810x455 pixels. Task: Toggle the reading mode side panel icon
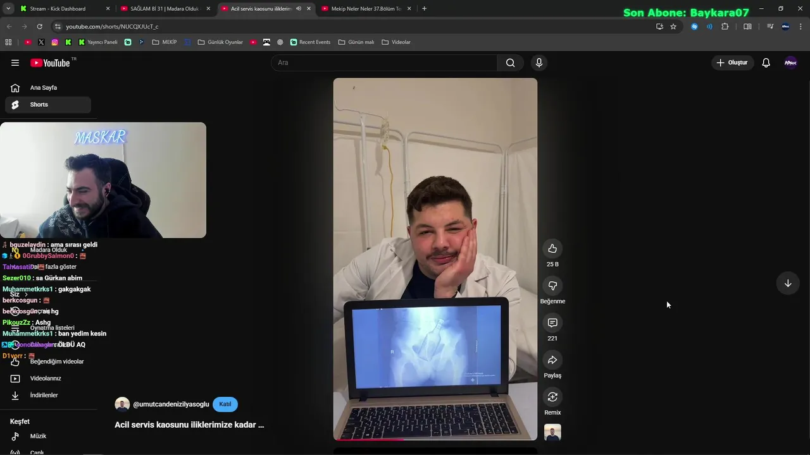(747, 27)
